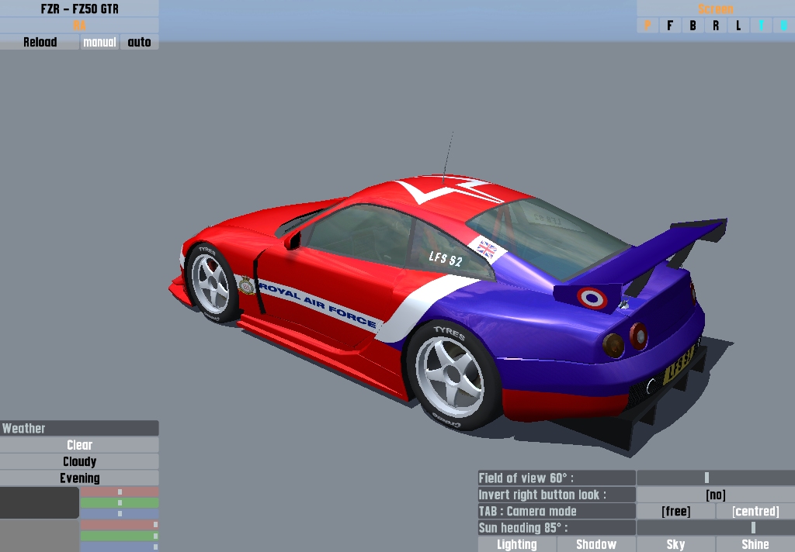Screen dimensions: 795x552
Task: Open the Shadow tab
Action: (596, 544)
